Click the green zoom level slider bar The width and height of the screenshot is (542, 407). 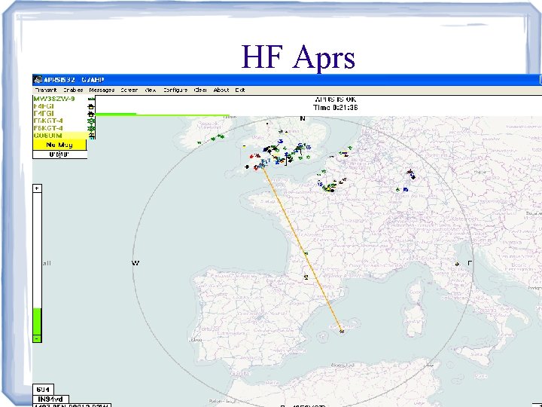tap(37, 322)
